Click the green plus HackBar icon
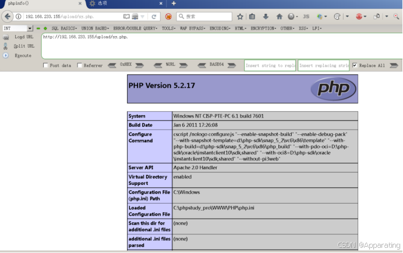The width and height of the screenshot is (403, 253). [x=45, y=28]
